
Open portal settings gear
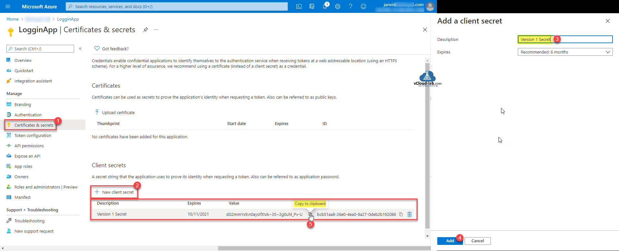(338, 6)
